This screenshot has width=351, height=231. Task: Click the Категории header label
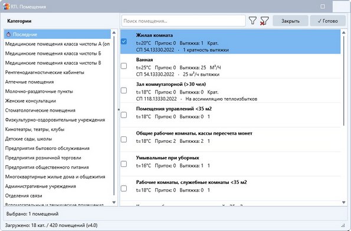pos(19,21)
